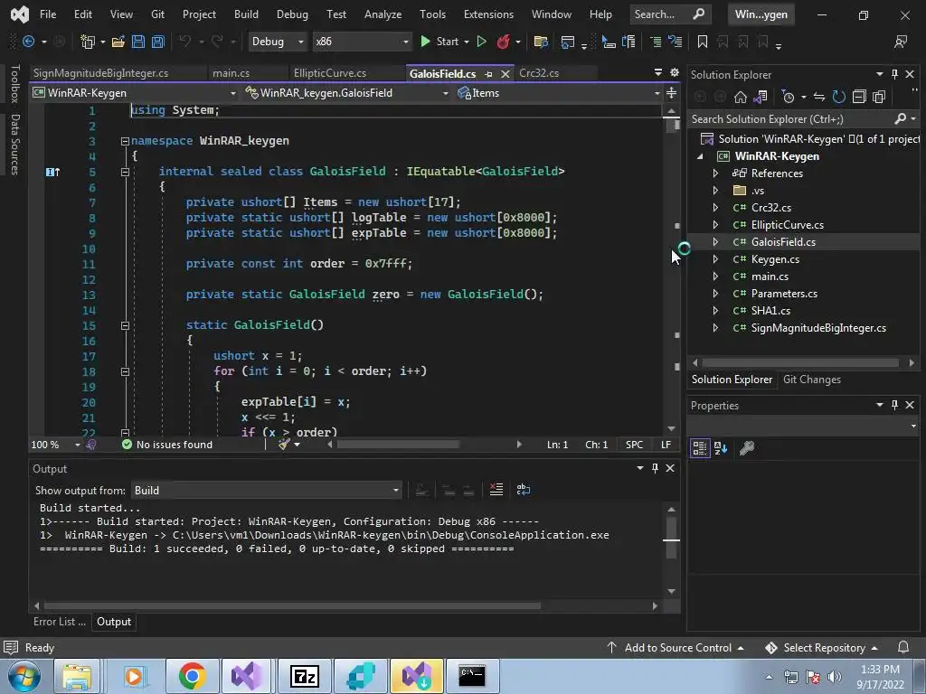Image resolution: width=926 pixels, height=694 pixels.
Task: Click the Live Share feedback icon
Action: (x=901, y=42)
